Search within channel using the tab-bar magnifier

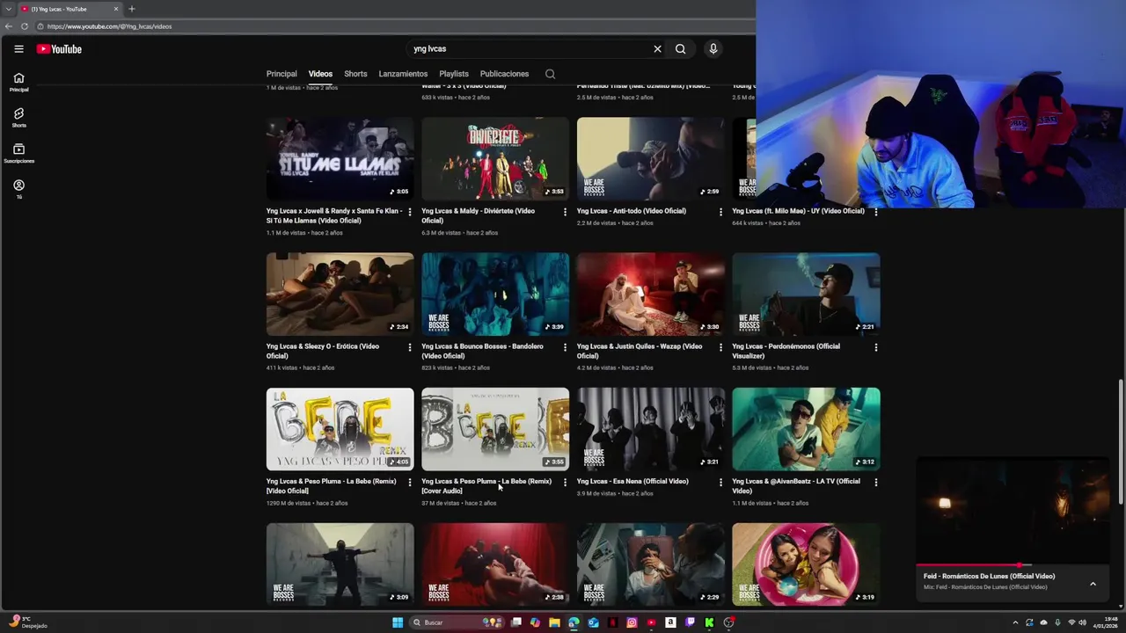pos(550,74)
